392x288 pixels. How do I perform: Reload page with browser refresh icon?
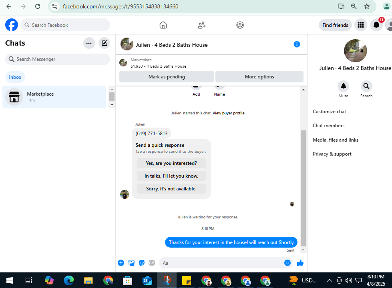pos(38,6)
